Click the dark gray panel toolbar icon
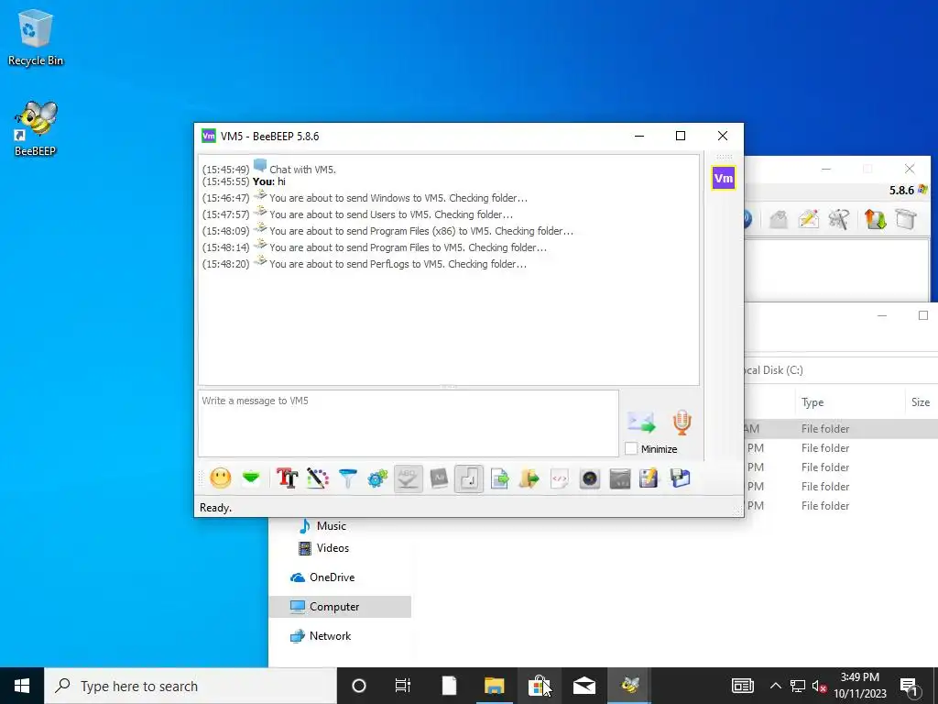Image resolution: width=938 pixels, height=704 pixels. coord(620,478)
